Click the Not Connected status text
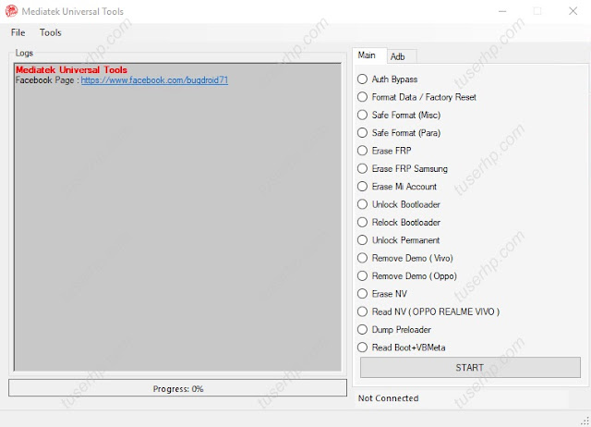This screenshot has width=591, height=427. [x=388, y=398]
